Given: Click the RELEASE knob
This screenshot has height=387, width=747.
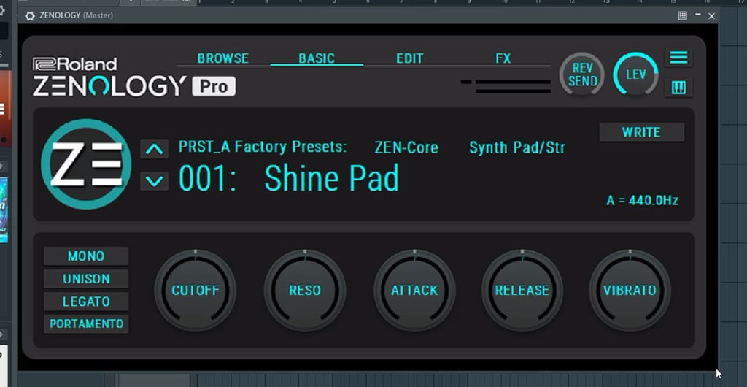Looking at the screenshot, I should click(522, 291).
